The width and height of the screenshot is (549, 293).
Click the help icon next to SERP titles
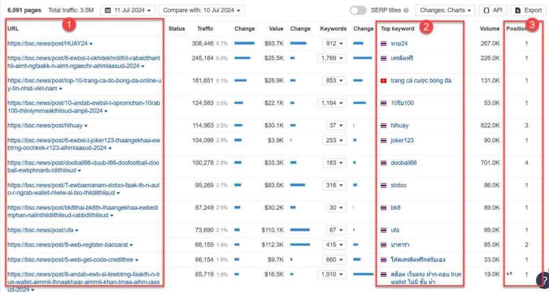(406, 10)
